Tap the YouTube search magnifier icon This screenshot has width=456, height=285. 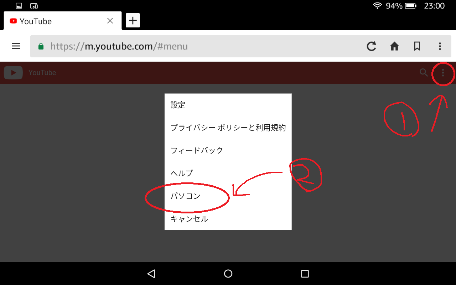coord(424,73)
